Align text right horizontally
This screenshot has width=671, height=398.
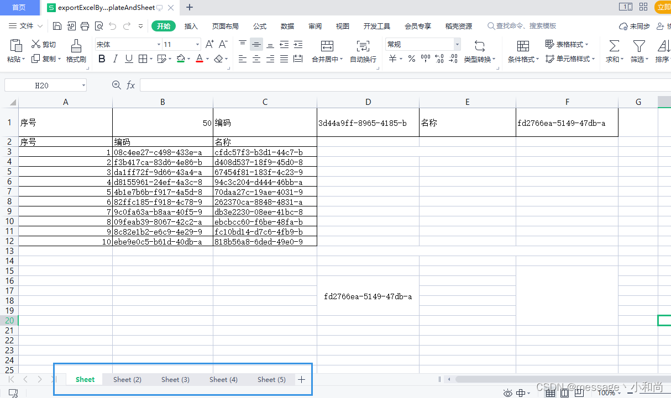tap(270, 59)
